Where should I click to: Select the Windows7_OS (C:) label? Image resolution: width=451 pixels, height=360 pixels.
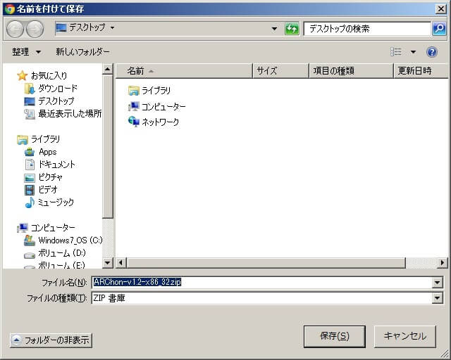70,240
